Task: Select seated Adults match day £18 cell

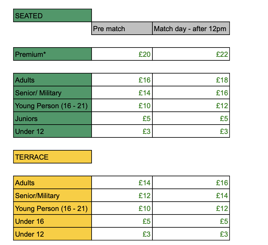Action: click(191, 80)
